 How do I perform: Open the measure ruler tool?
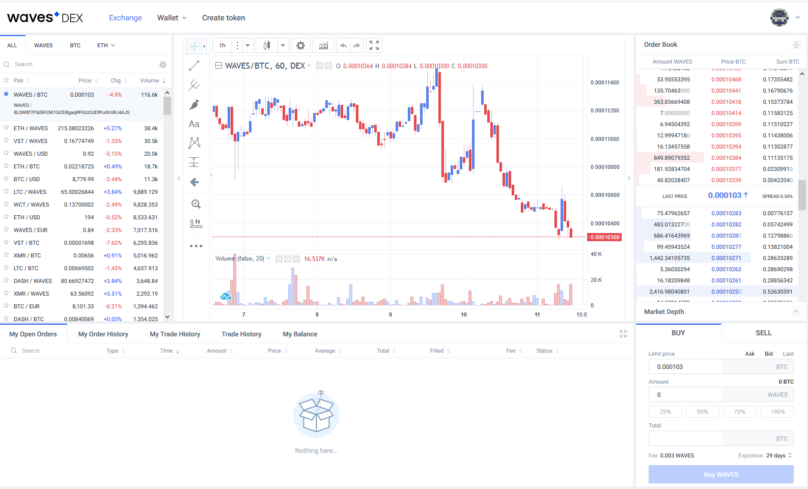196,223
